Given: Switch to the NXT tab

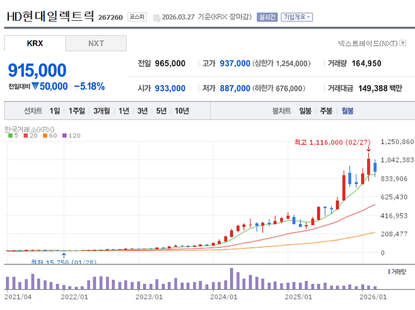Looking at the screenshot, I should (96, 44).
